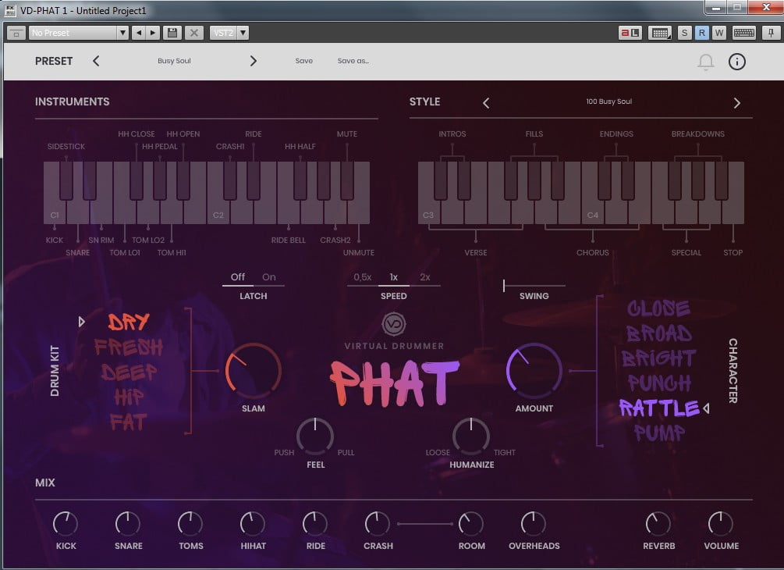Open the notifications bell icon
Screen dimensions: 784x570
705,62
